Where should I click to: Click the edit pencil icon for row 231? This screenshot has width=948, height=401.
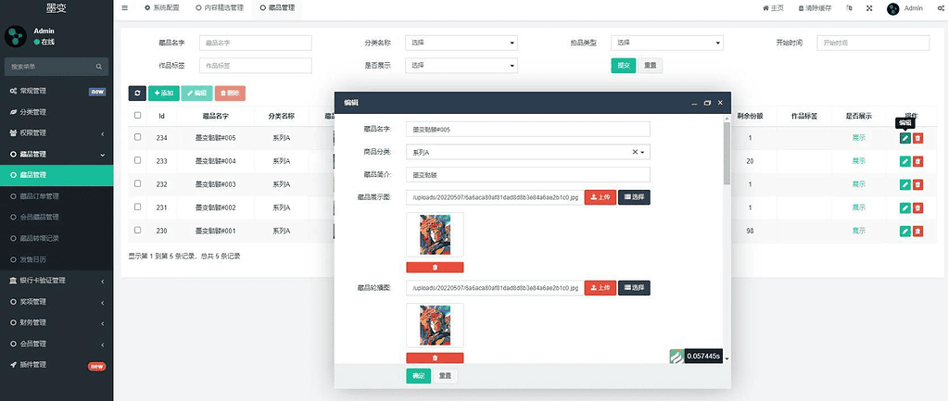[x=904, y=207]
